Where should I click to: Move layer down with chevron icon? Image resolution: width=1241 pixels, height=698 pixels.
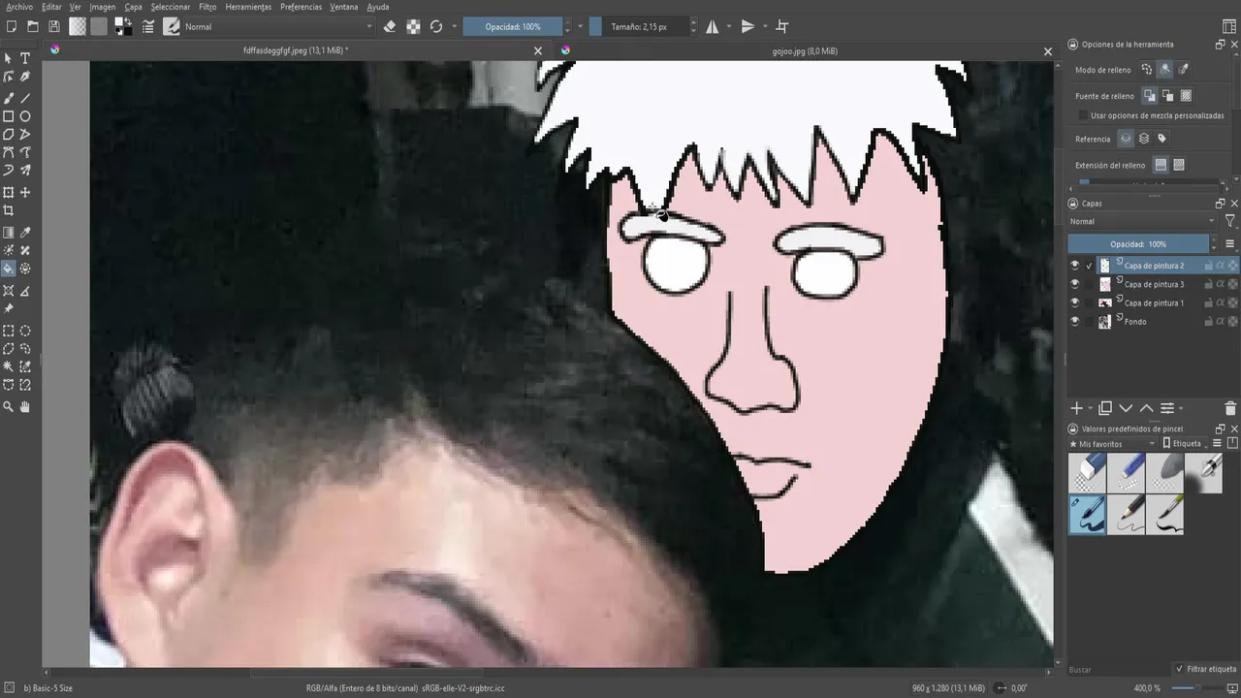click(x=1126, y=408)
